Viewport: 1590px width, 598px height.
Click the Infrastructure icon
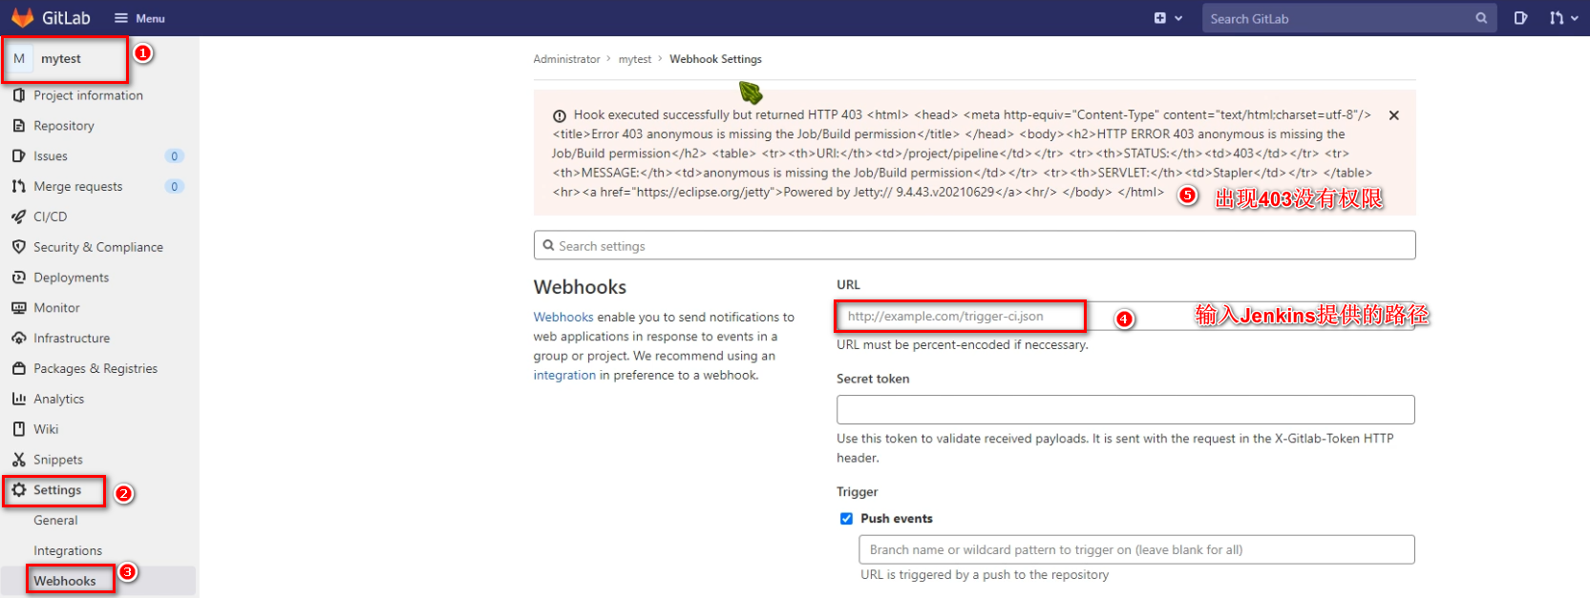pos(19,339)
